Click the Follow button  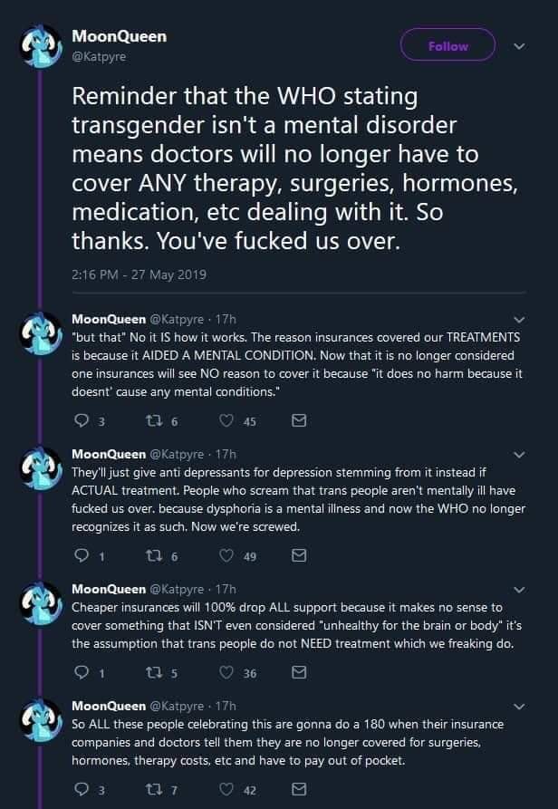pos(447,46)
